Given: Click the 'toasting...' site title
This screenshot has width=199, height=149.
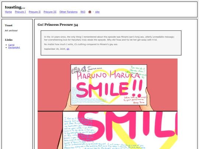Looking at the screenshot, I should [x=15, y=7].
